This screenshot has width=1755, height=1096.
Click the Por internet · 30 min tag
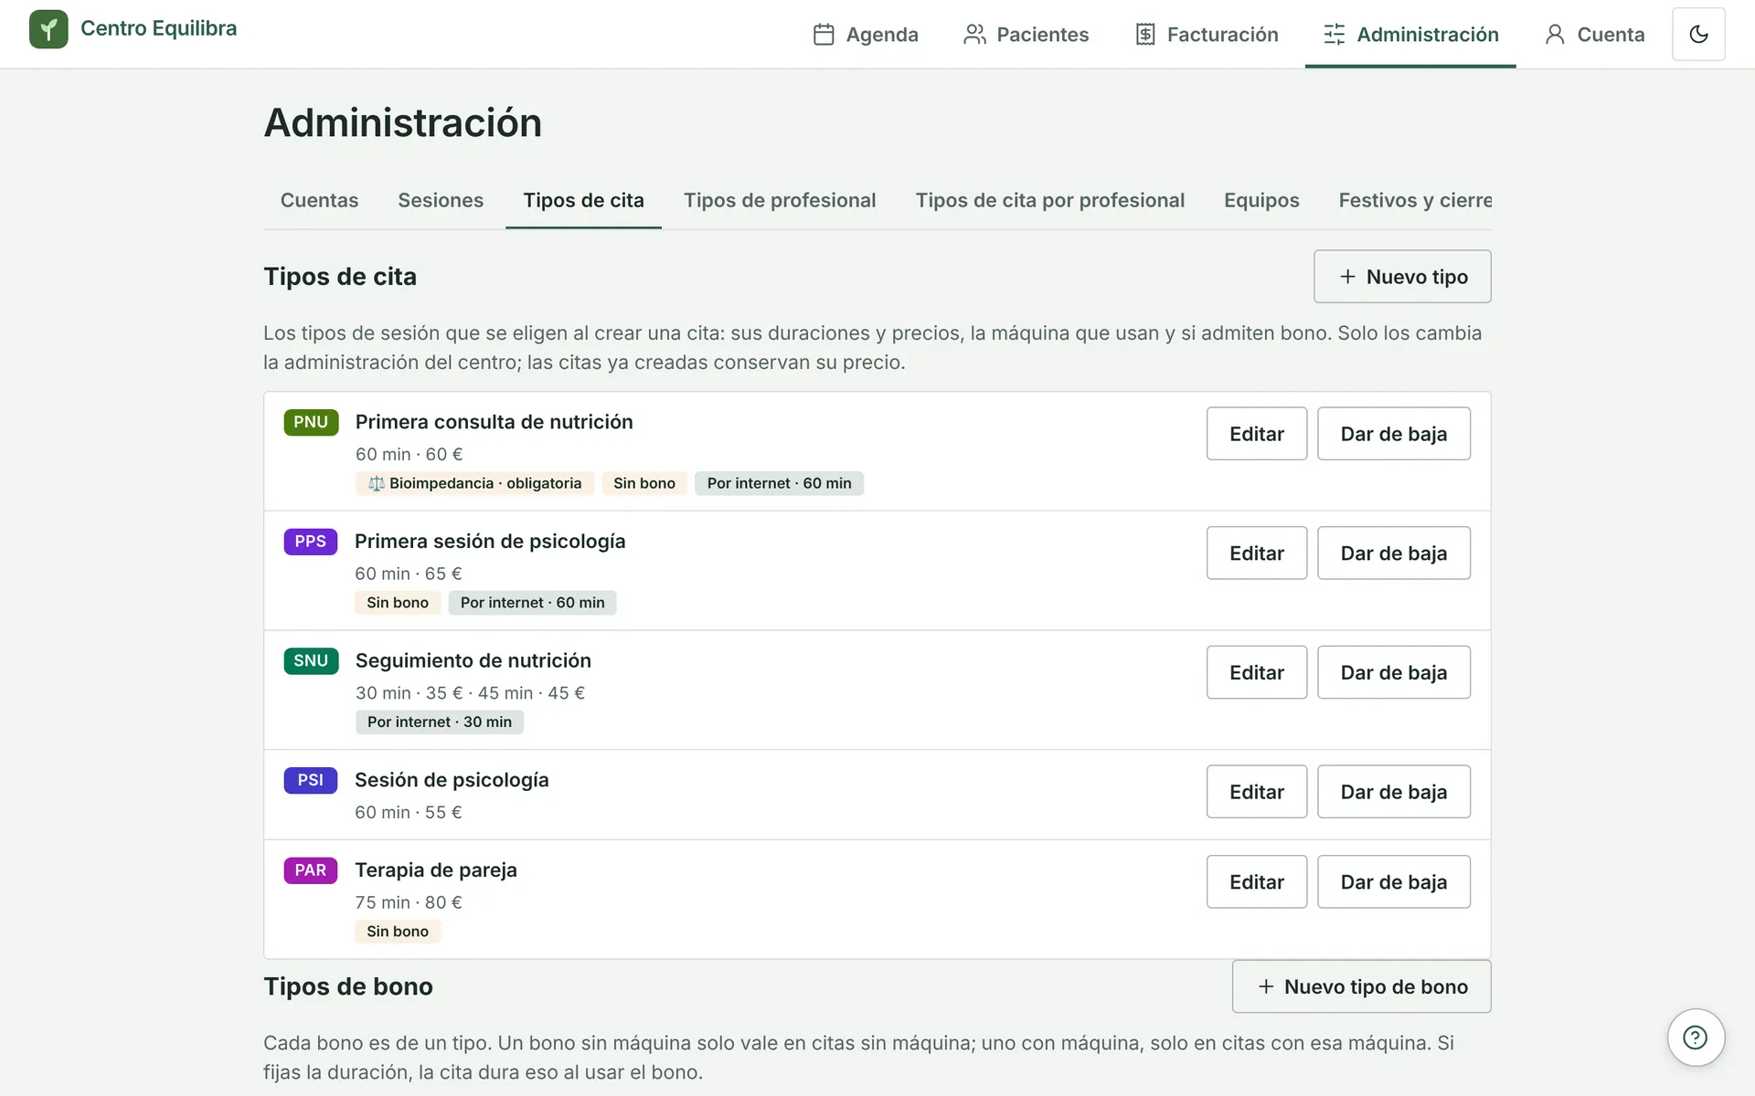(440, 722)
